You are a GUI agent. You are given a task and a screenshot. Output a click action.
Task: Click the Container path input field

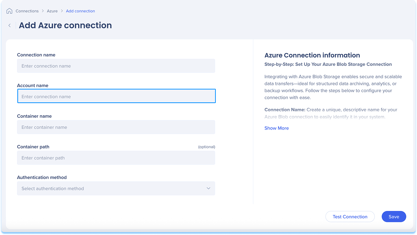click(116, 158)
